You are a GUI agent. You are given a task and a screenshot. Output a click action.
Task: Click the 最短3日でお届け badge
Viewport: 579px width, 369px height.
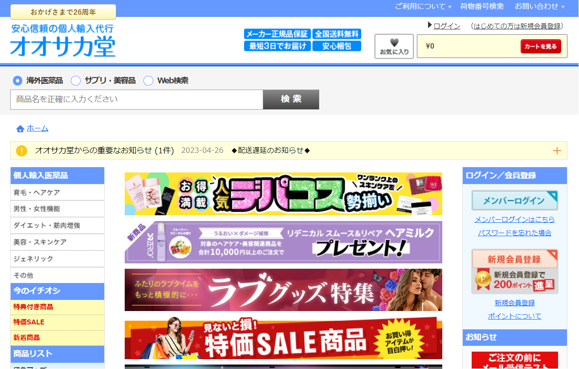click(277, 46)
